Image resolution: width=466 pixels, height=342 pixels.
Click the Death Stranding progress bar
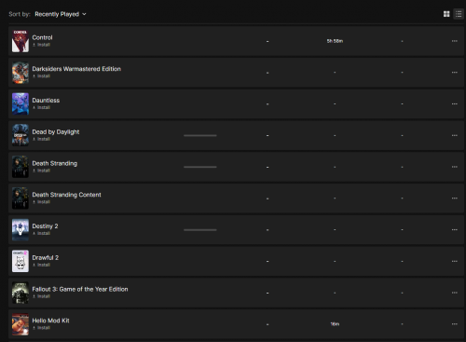[200, 167]
